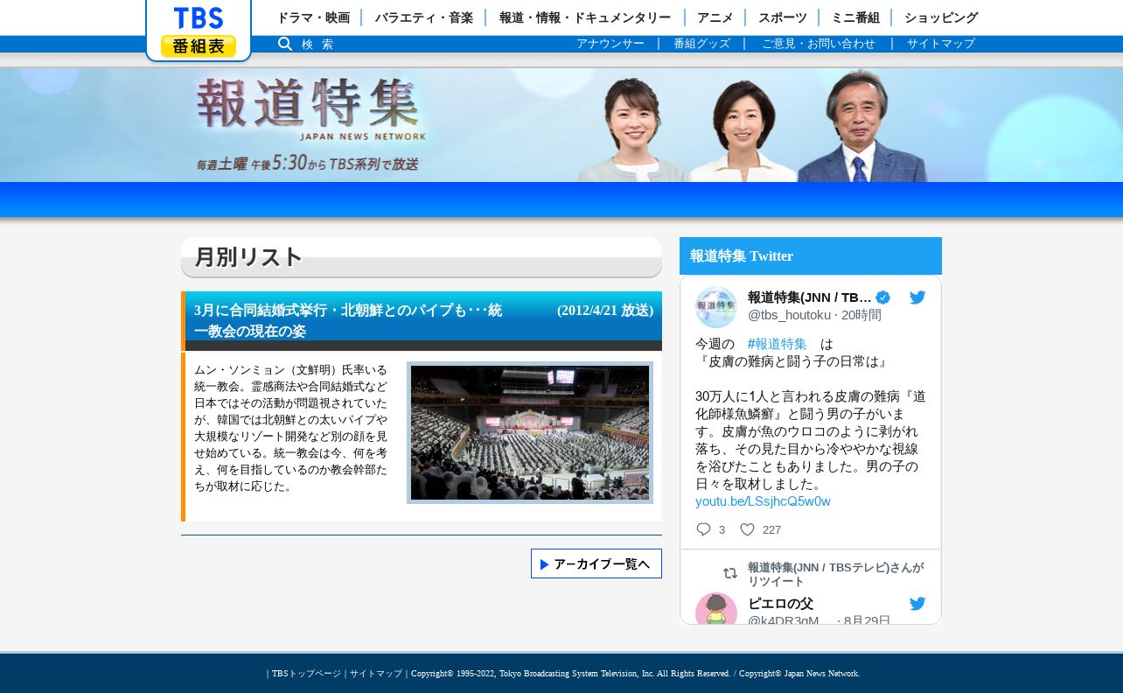Click the 20時間 tweet timestamp
Viewport: 1123px width, 693px height.
pyautogui.click(x=861, y=315)
